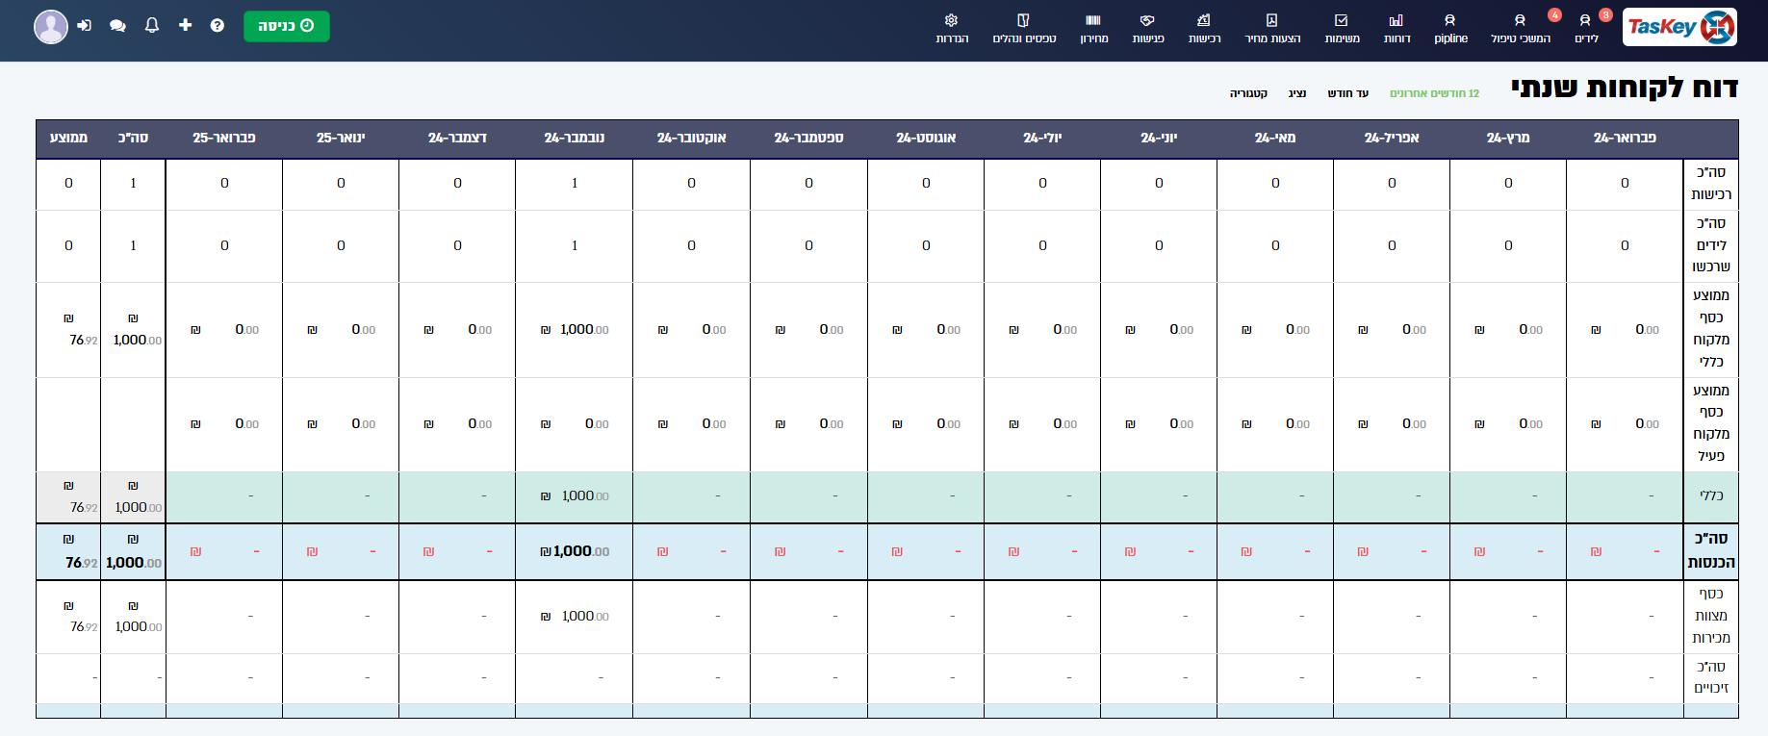
Task: Select the קטגוריה category filter
Action: click(x=1248, y=93)
